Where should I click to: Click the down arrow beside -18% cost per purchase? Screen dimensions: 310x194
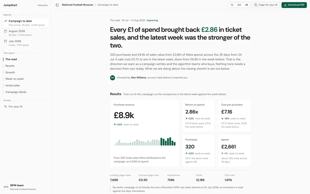pos(222,119)
